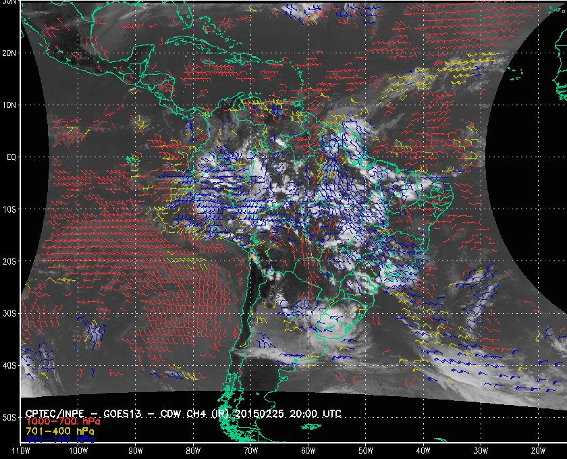Select the 10S latitude label

click(x=9, y=209)
